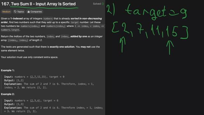Image resolution: width=204 pixels, height=115 pixels.
Task: Open the locked Companies button
Action: 35,12
